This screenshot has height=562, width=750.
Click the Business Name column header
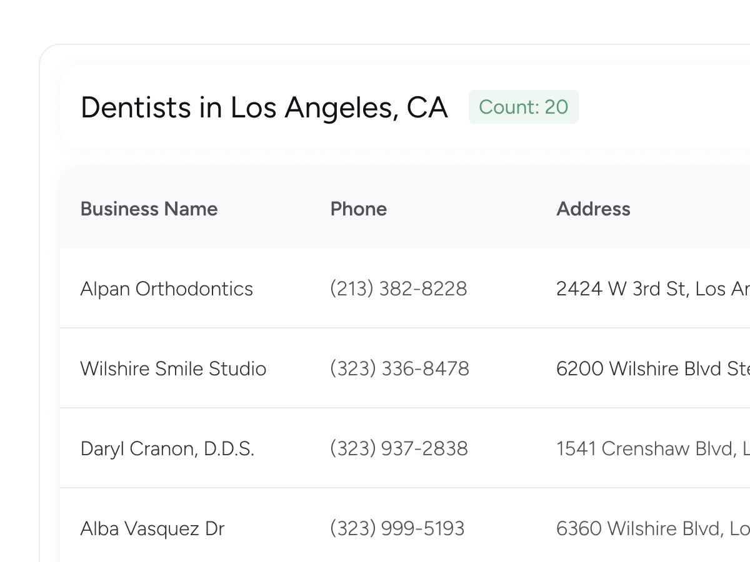coord(149,209)
